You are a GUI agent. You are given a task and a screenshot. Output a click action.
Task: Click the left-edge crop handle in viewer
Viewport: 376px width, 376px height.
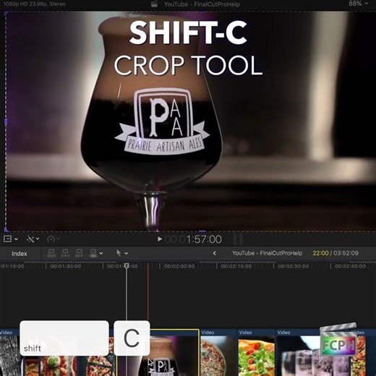pyautogui.click(x=6, y=121)
